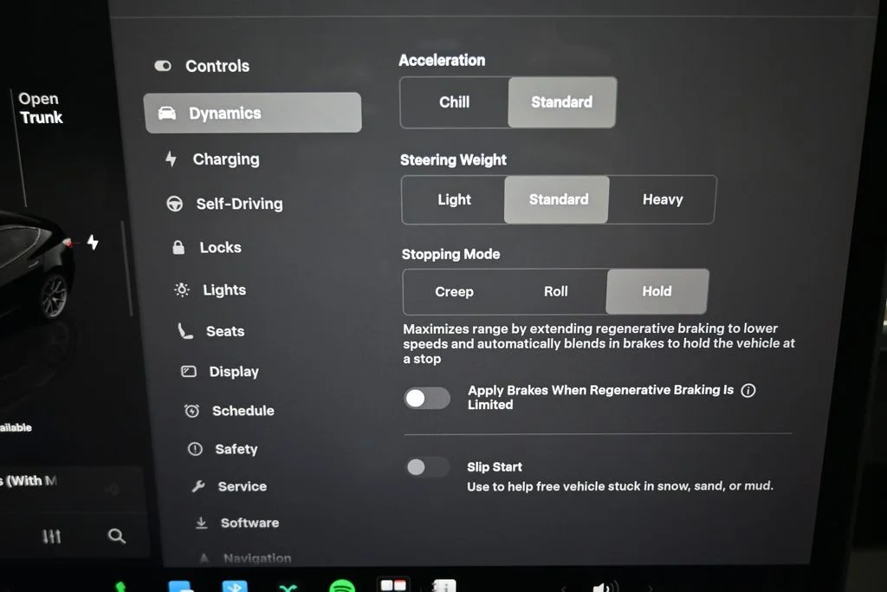Screen dimensions: 887x592
Task: Set Acceleration to Standard
Action: [x=561, y=102]
